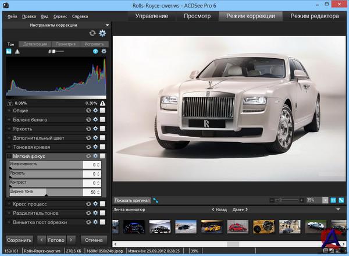Tick the Разделитель тонов checkbox
This screenshot has height=256, width=349.
tap(102, 213)
